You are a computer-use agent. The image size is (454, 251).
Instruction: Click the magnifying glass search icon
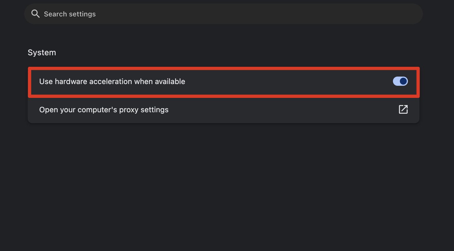pyautogui.click(x=35, y=14)
